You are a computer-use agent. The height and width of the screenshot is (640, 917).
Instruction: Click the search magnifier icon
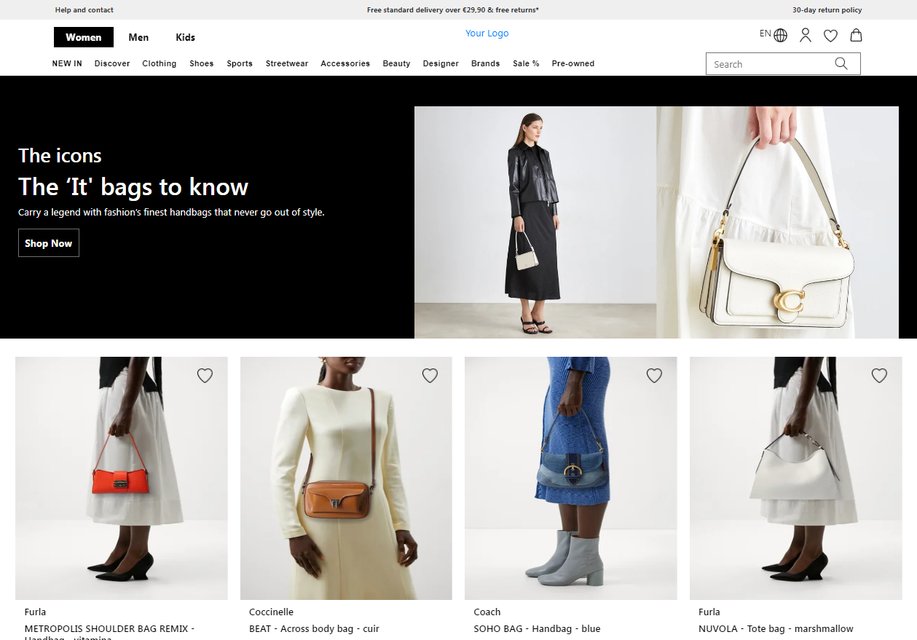(x=841, y=63)
